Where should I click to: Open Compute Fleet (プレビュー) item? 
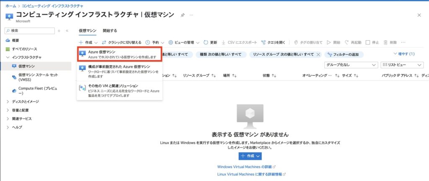pyautogui.click(x=38, y=91)
